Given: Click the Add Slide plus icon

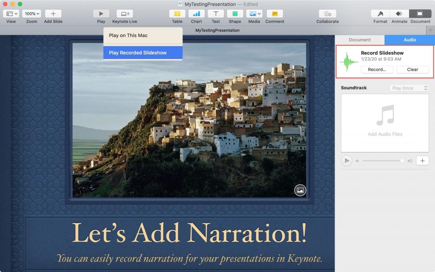Looking at the screenshot, I should click(x=53, y=14).
